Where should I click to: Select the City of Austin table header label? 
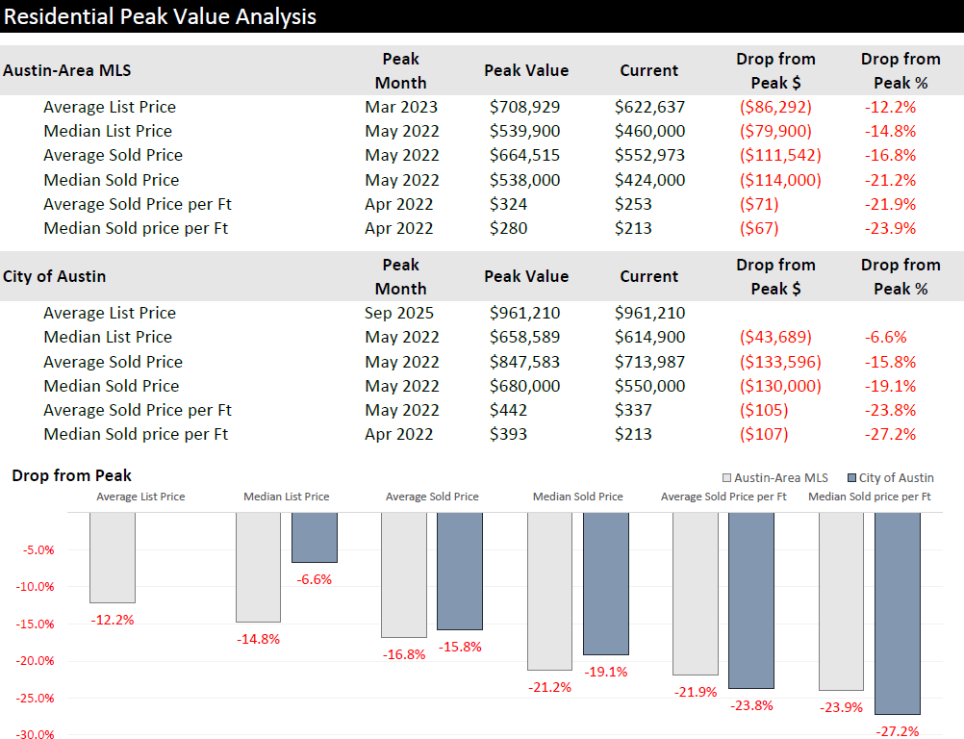click(55, 276)
